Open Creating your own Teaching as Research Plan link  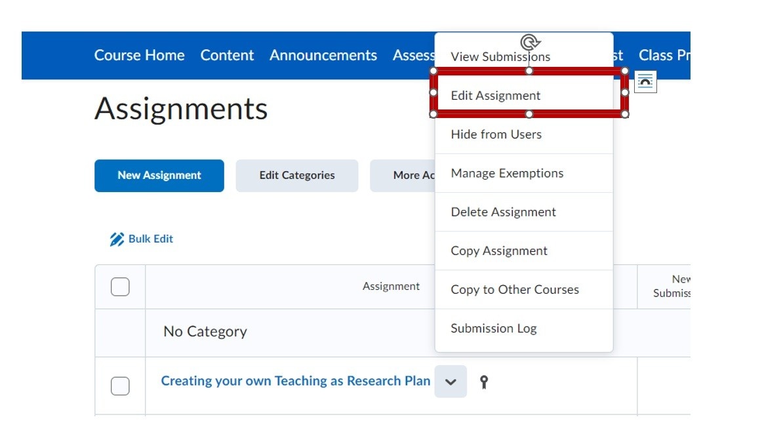(296, 381)
